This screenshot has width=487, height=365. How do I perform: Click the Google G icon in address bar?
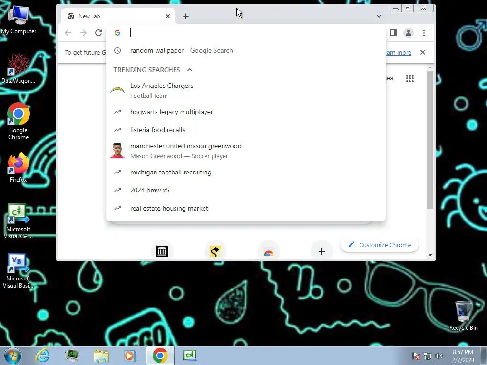pos(117,33)
